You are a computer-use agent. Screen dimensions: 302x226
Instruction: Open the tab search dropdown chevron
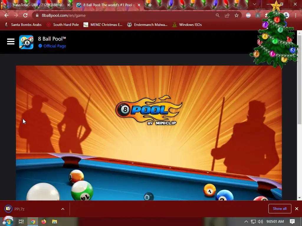pos(255,4)
